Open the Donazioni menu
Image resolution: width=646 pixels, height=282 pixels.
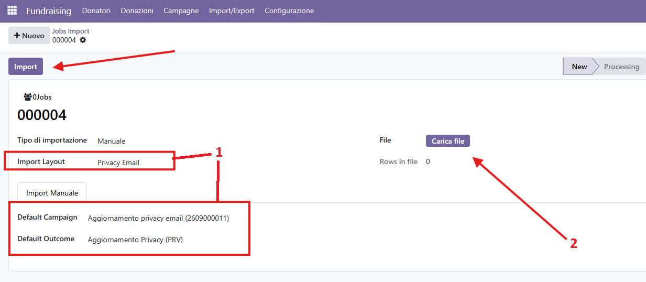(137, 10)
